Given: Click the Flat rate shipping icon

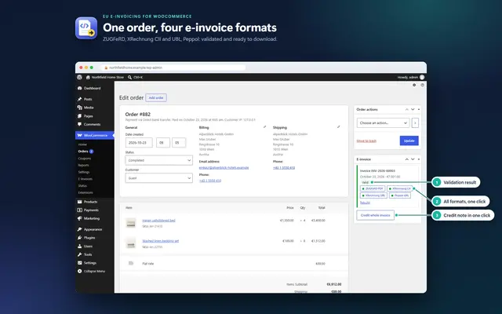Looking at the screenshot, I should tap(131, 263).
